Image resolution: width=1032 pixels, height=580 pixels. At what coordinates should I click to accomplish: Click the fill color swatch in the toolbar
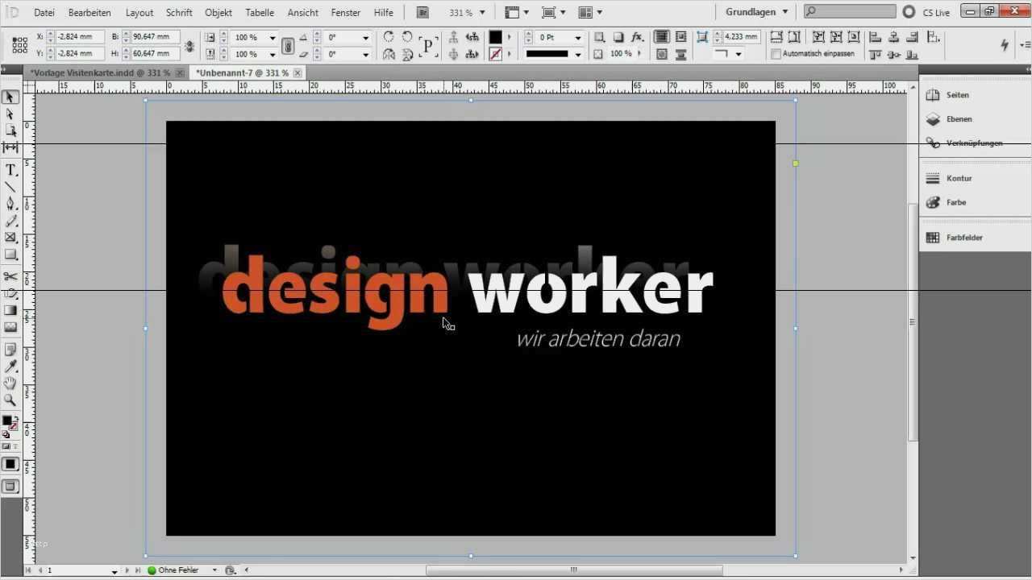click(x=494, y=36)
